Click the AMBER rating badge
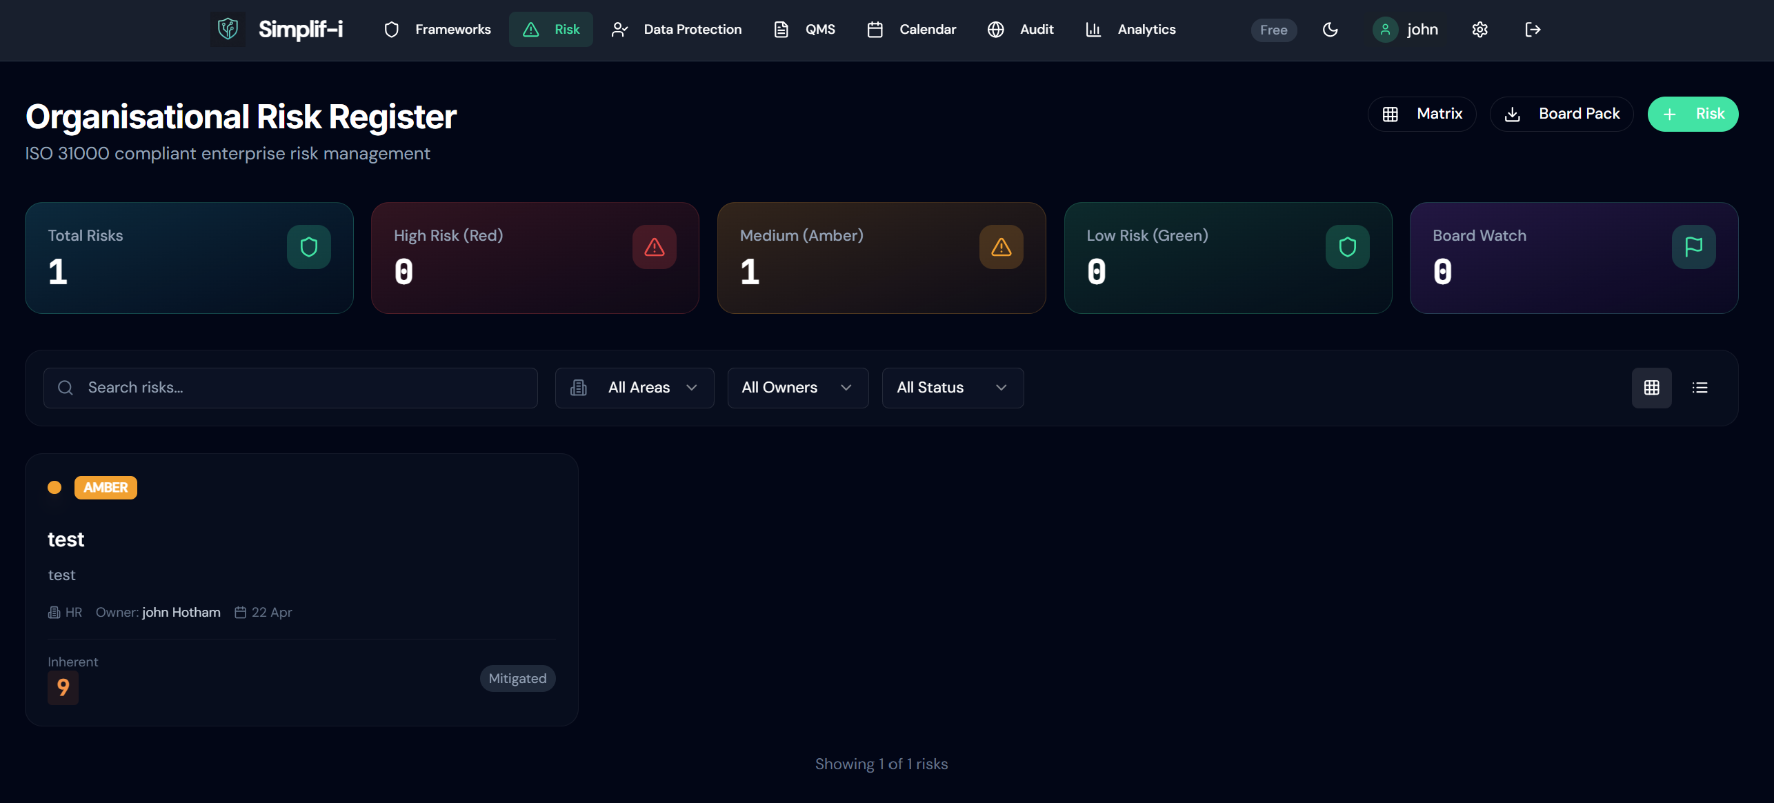Image resolution: width=1774 pixels, height=803 pixels. (106, 488)
